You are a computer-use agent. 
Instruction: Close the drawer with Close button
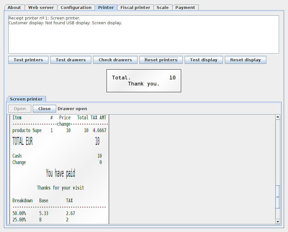coord(44,109)
